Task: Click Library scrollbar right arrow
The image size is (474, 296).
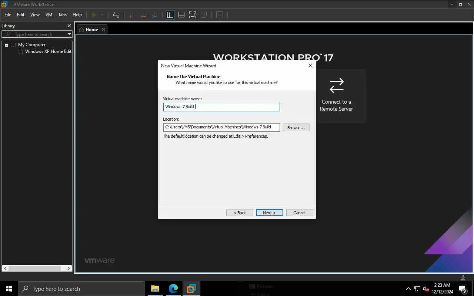Action: coord(69,268)
